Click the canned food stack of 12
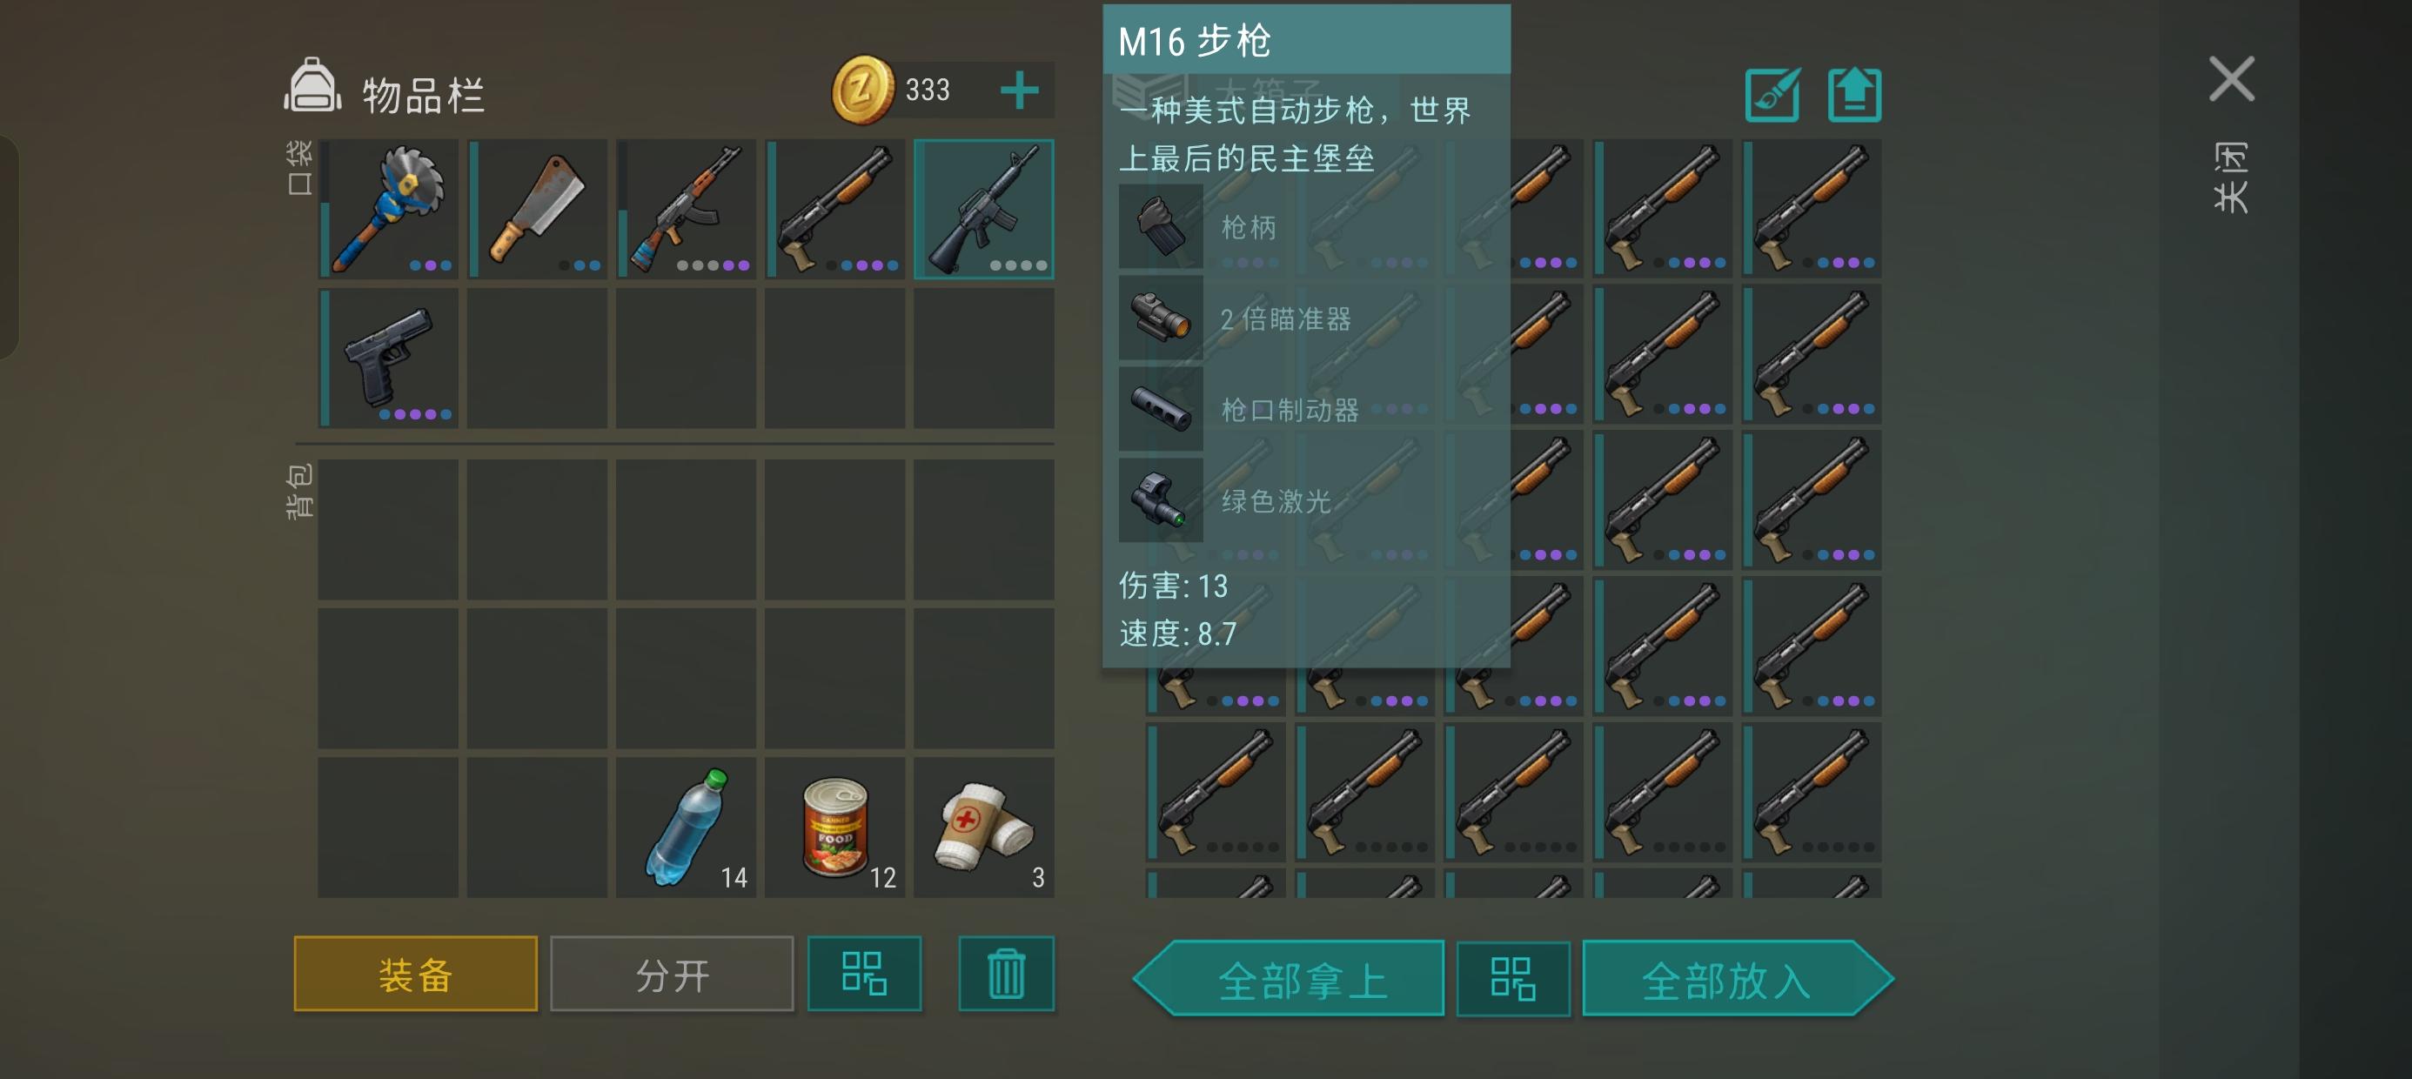The height and width of the screenshot is (1079, 2412). (835, 827)
